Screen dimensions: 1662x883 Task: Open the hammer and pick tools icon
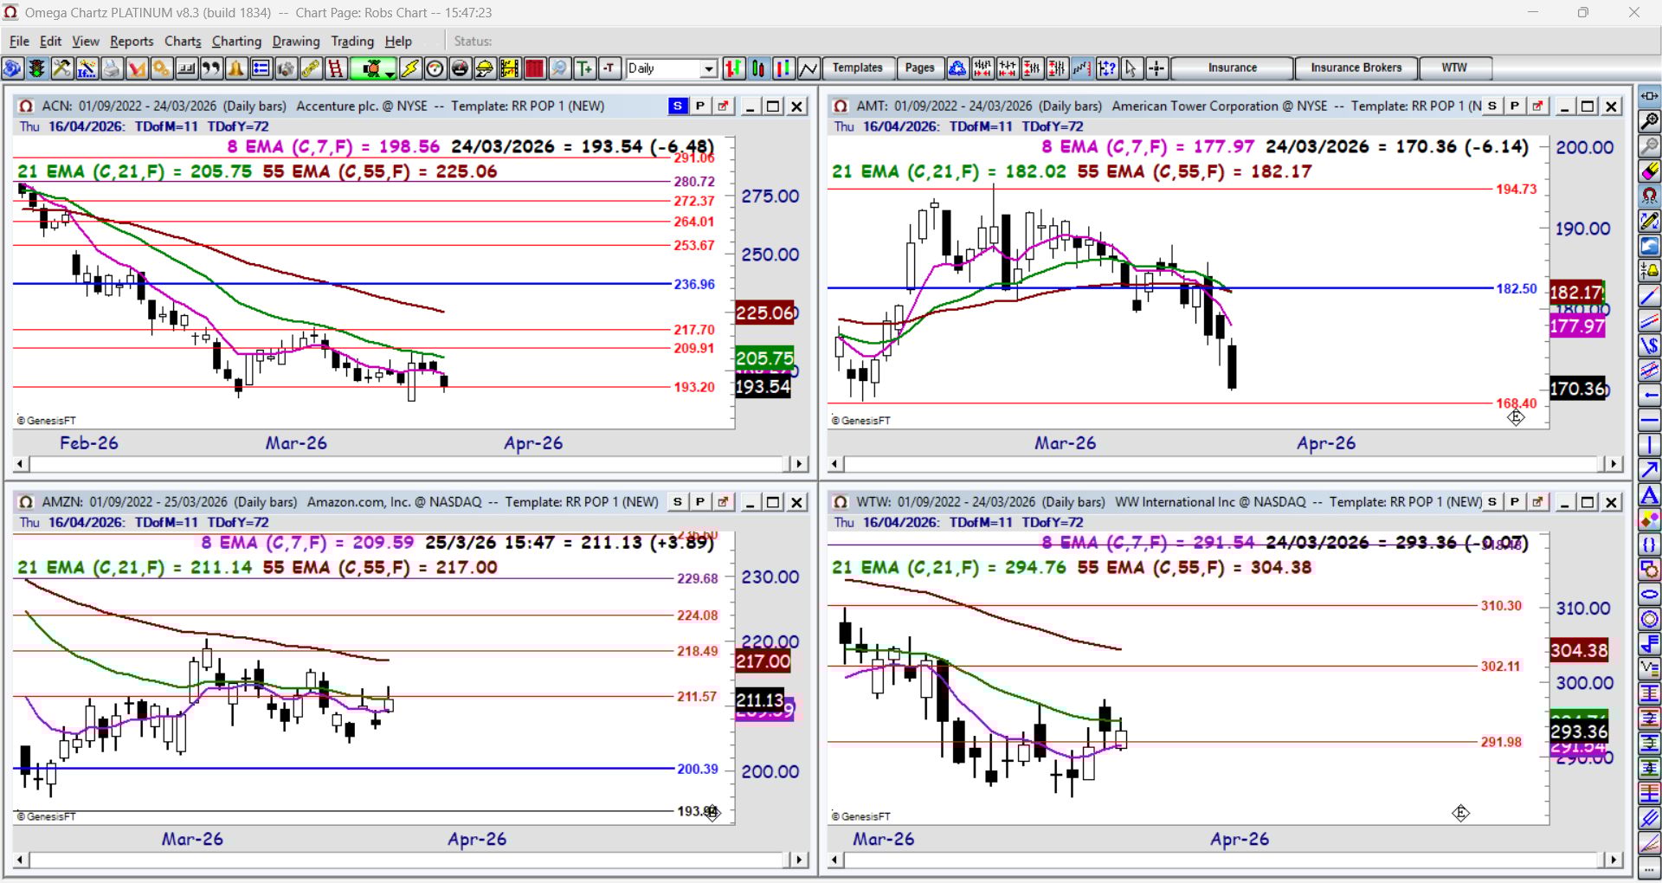click(61, 68)
